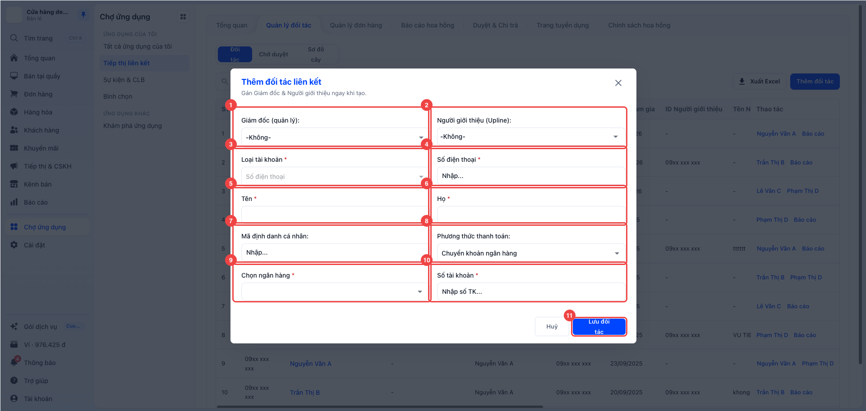This screenshot has width=866, height=411.
Task: Select the Chờ duyệt sub-tab
Action: click(x=273, y=55)
